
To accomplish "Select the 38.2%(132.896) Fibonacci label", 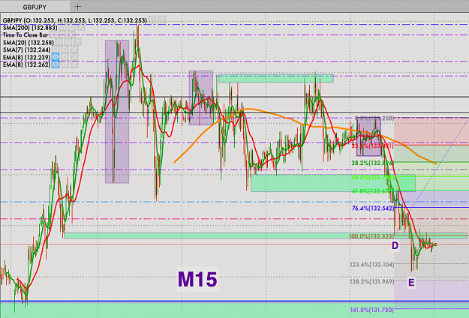I will tap(373, 163).
